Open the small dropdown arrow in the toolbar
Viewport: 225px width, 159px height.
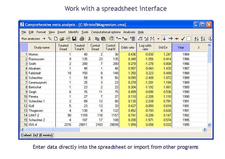click(x=158, y=39)
